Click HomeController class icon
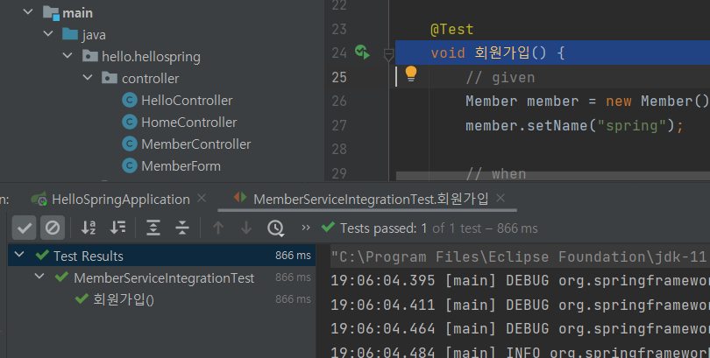The width and height of the screenshot is (710, 358). click(x=130, y=122)
